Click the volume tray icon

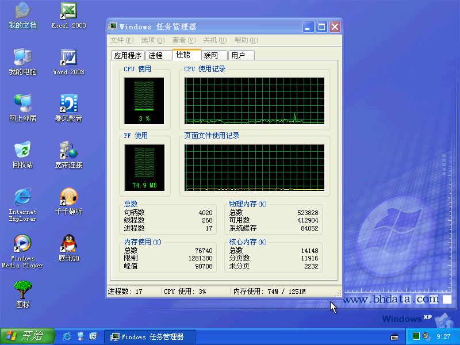(425, 336)
